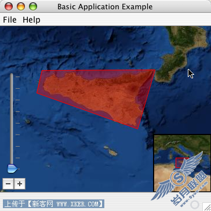
Task: Minimize the window with the yellow button
Action: (21, 6)
